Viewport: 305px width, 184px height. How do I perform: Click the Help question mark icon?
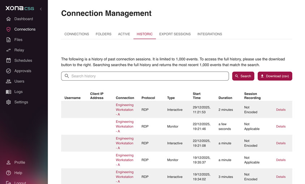pos(9,173)
